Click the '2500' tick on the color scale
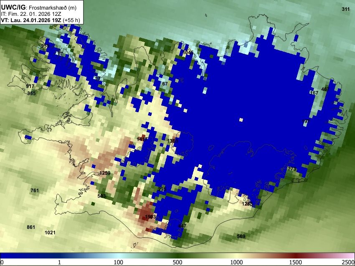Viewport: 355px width, 266px height. tap(348, 262)
